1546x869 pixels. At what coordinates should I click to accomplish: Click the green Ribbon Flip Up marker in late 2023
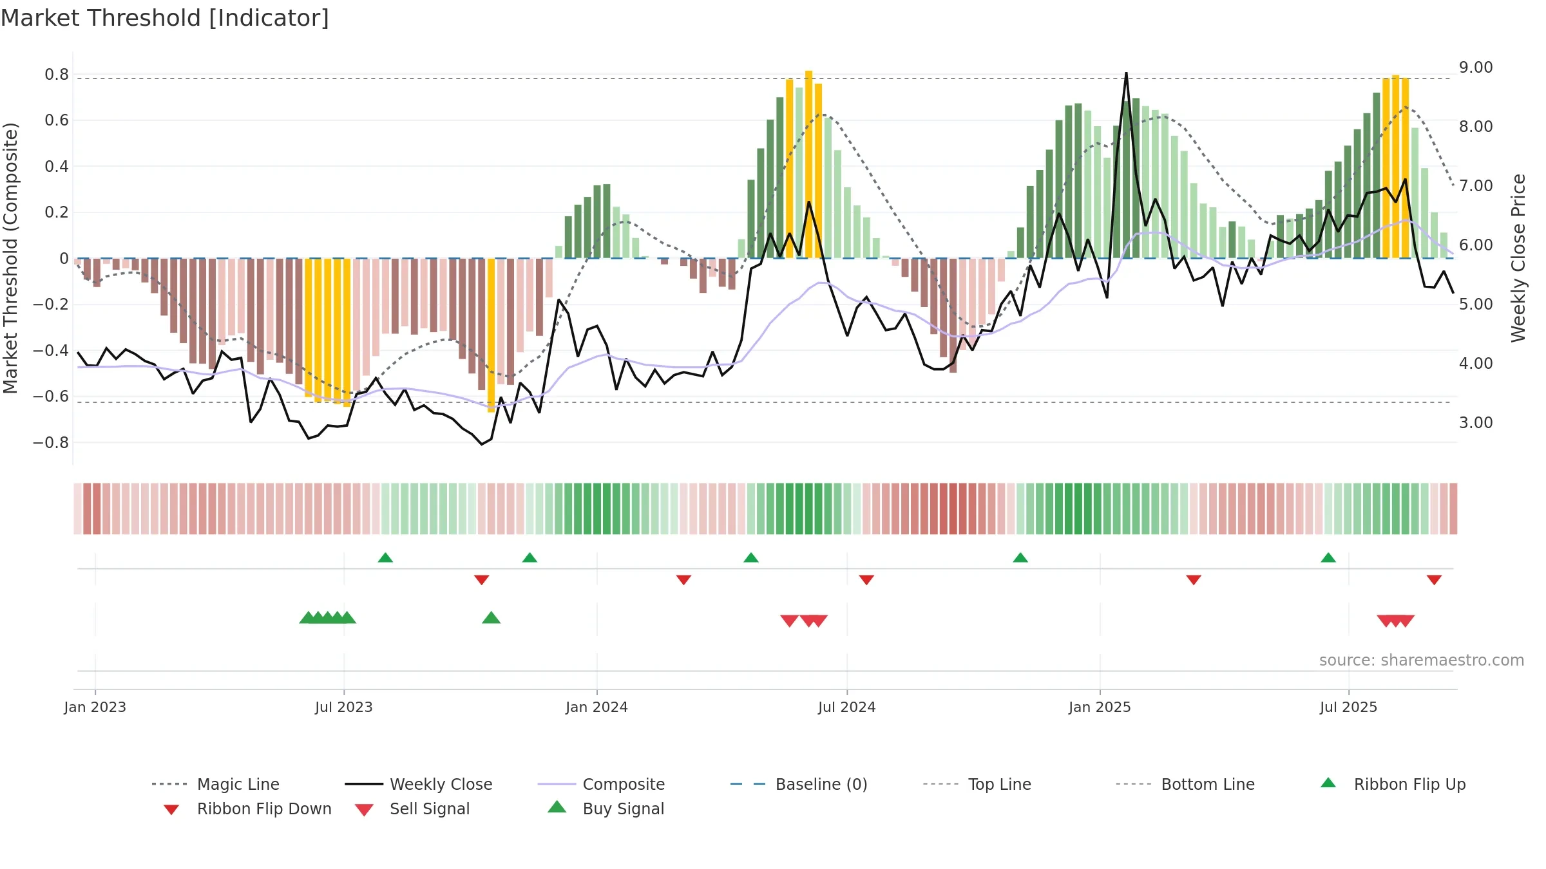click(x=530, y=557)
